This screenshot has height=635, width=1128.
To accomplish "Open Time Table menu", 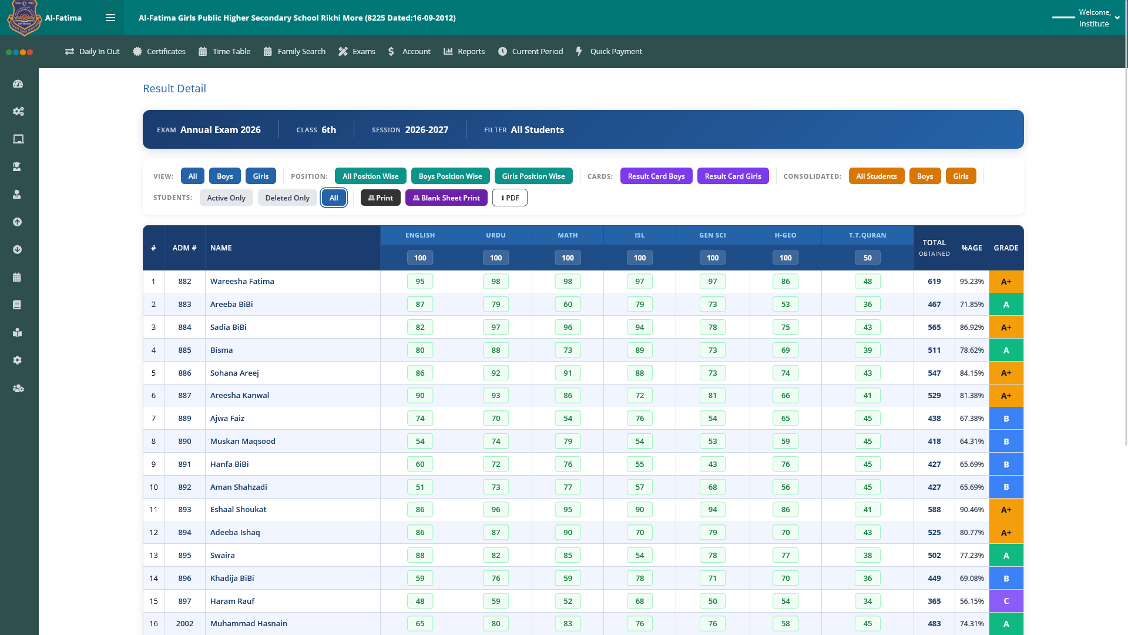I will click(224, 52).
